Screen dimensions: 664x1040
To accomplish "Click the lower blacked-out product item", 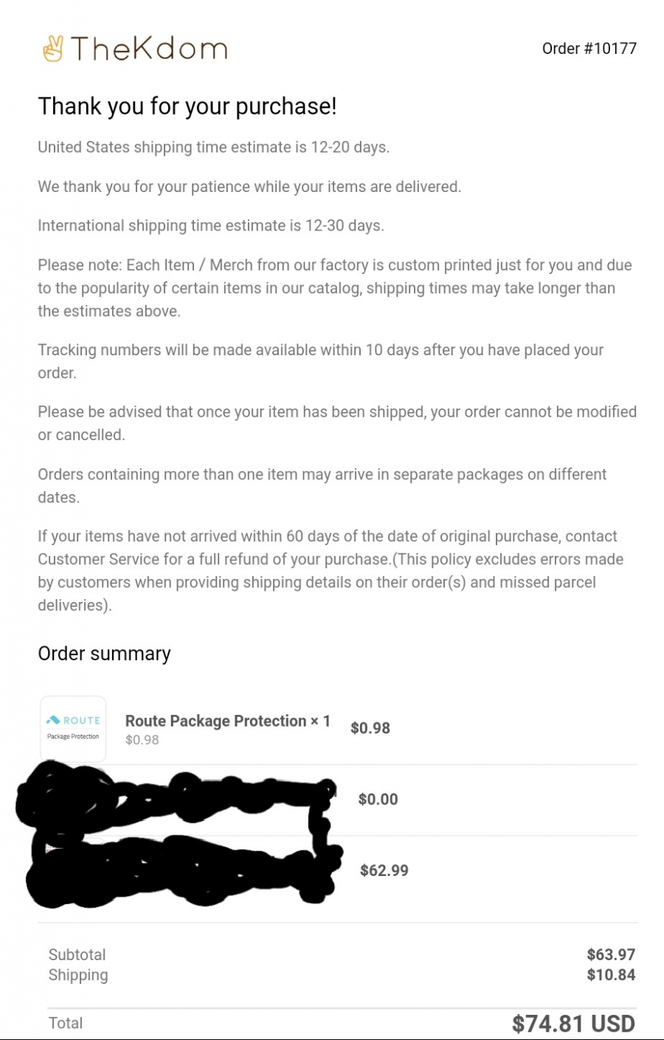I will click(x=181, y=870).
